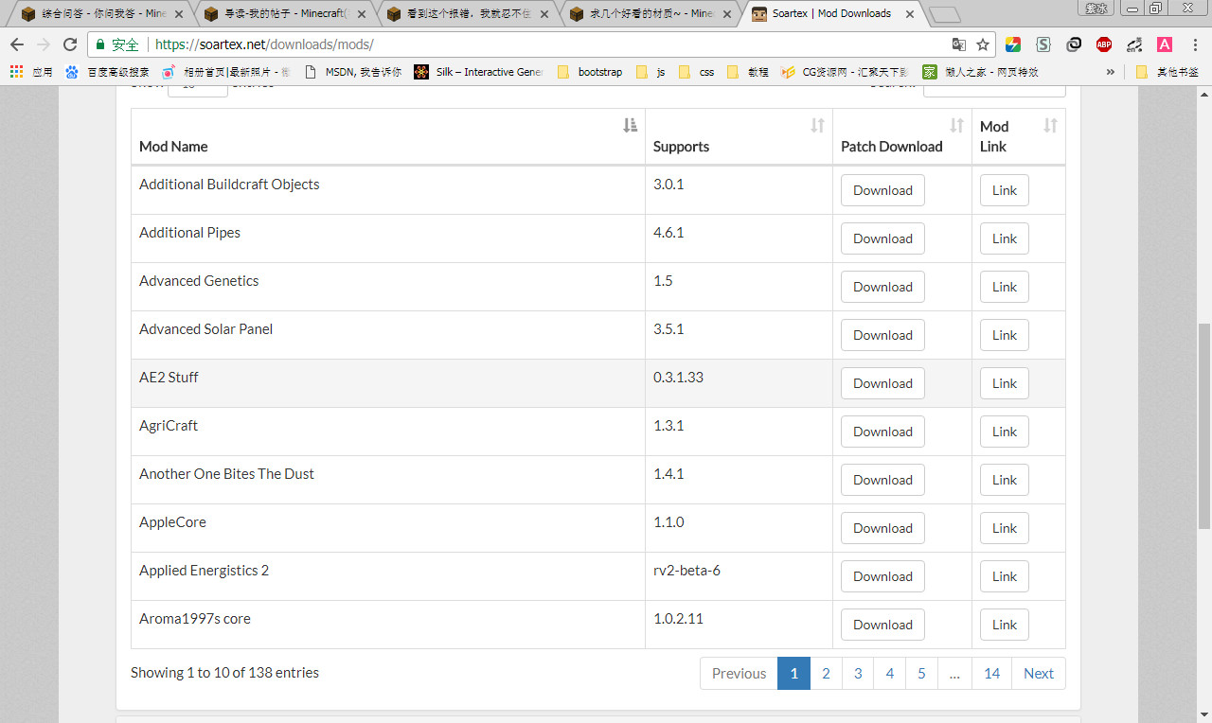Open the Chrome apps grid icon
The image size is (1212, 723).
16,72
